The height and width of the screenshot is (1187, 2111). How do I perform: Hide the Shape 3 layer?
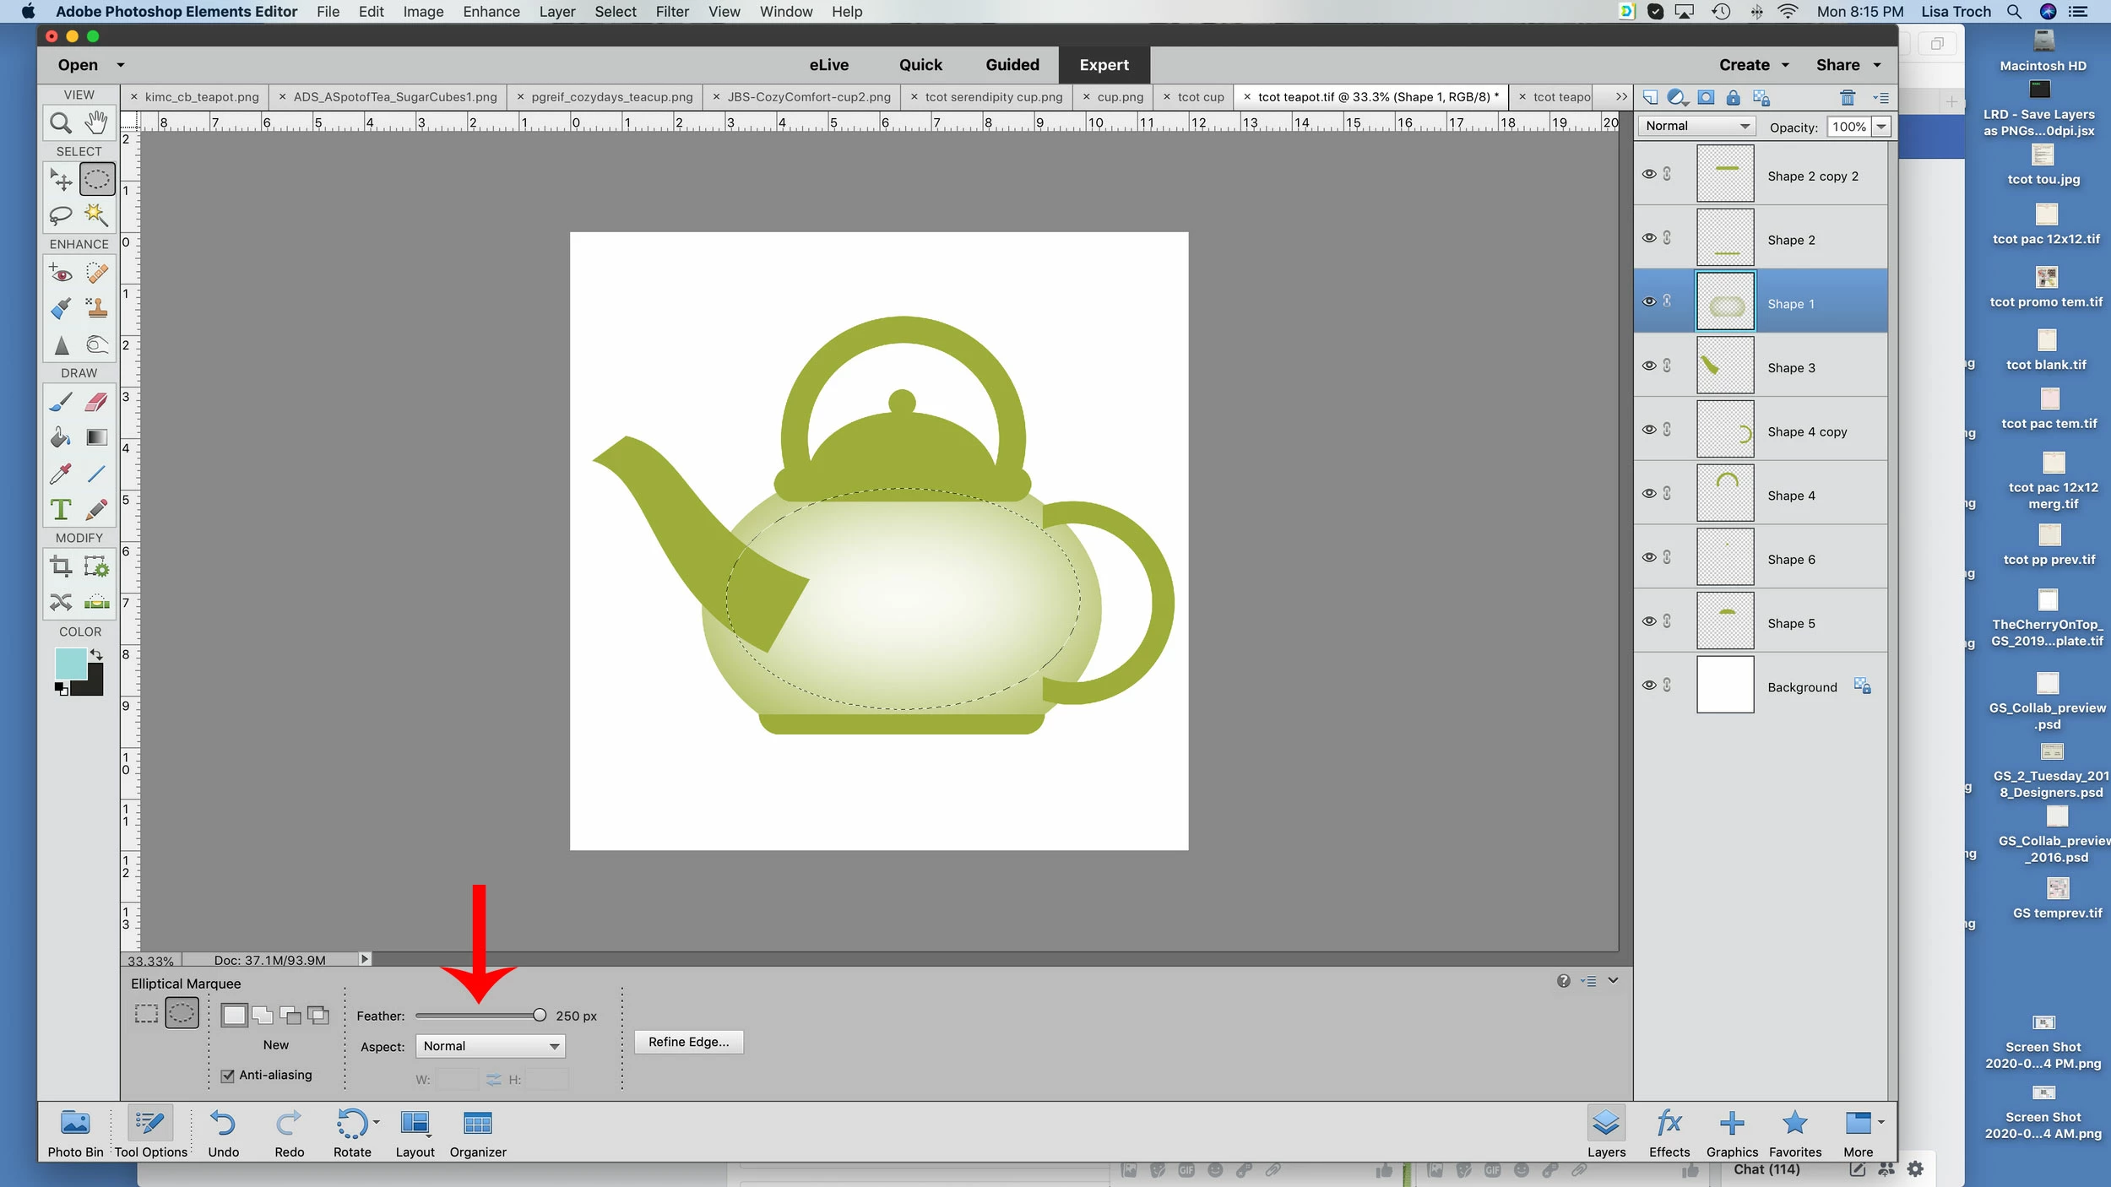[1648, 366]
